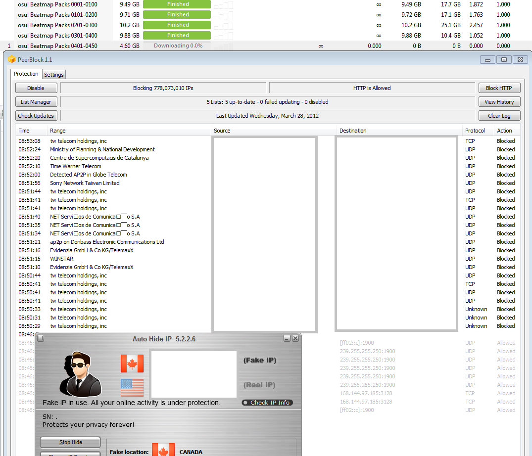Screen dimensions: 532x456
Task: Close the PeerBlock window
Action: point(520,60)
